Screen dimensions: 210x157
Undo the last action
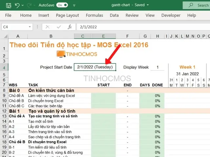tap(17, 5)
